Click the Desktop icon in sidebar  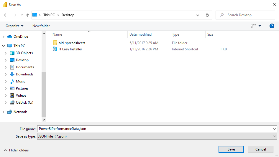coord(12,60)
